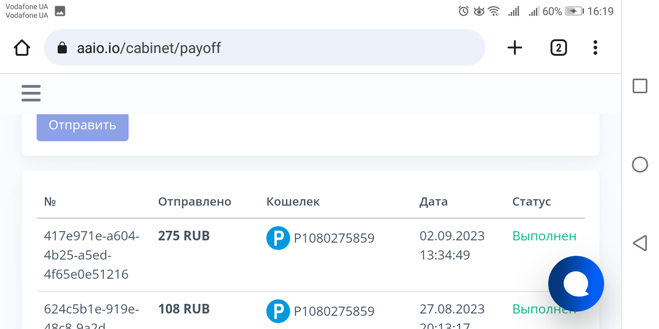659x329 pixels.
Task: Open the browser three-dot menu
Action: click(x=595, y=48)
